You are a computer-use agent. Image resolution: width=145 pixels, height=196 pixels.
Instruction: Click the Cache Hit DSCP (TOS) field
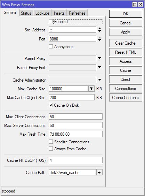(75, 160)
